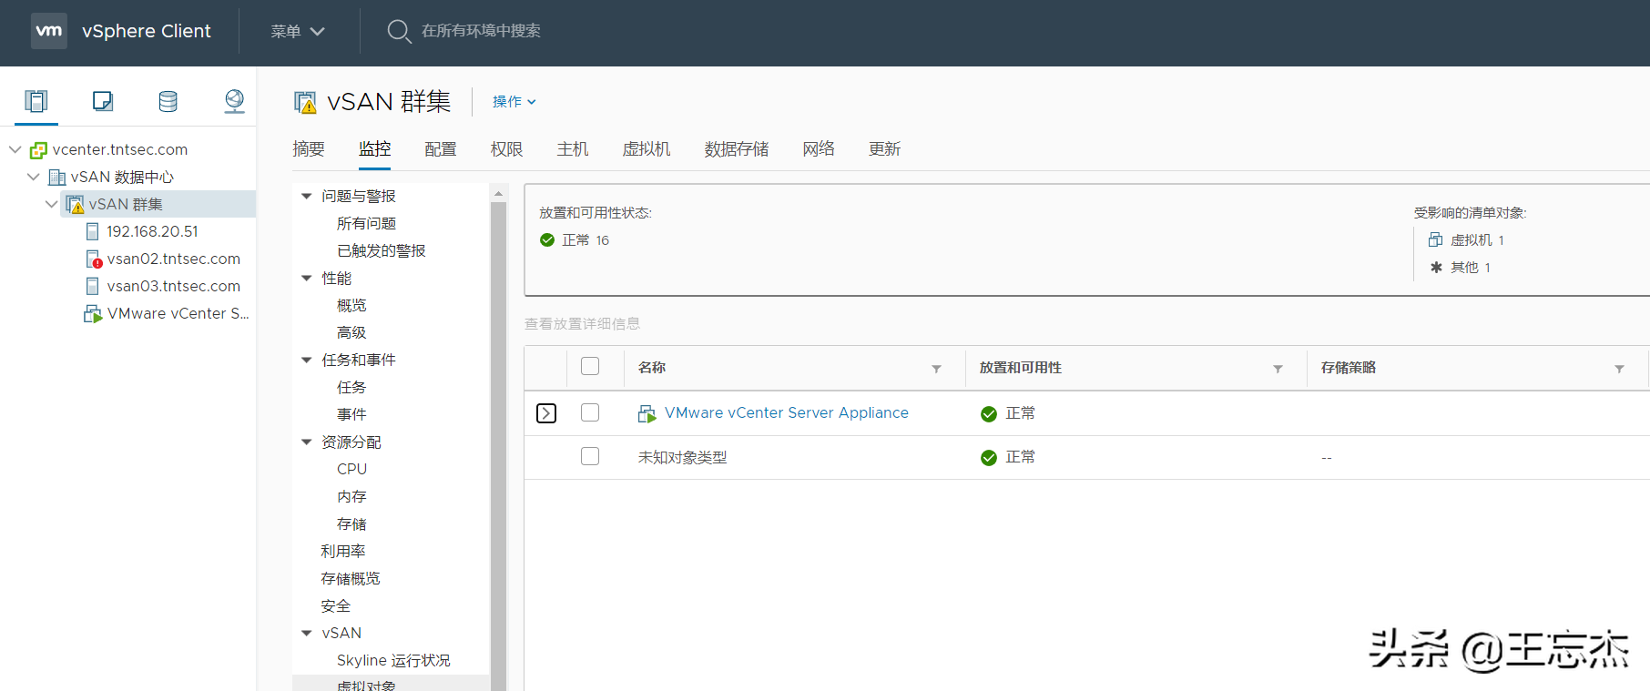Filter the 存储策略 column

[1619, 369]
